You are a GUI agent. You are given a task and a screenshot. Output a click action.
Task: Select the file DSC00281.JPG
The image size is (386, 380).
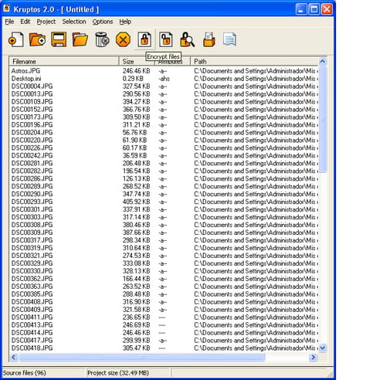[32, 163]
